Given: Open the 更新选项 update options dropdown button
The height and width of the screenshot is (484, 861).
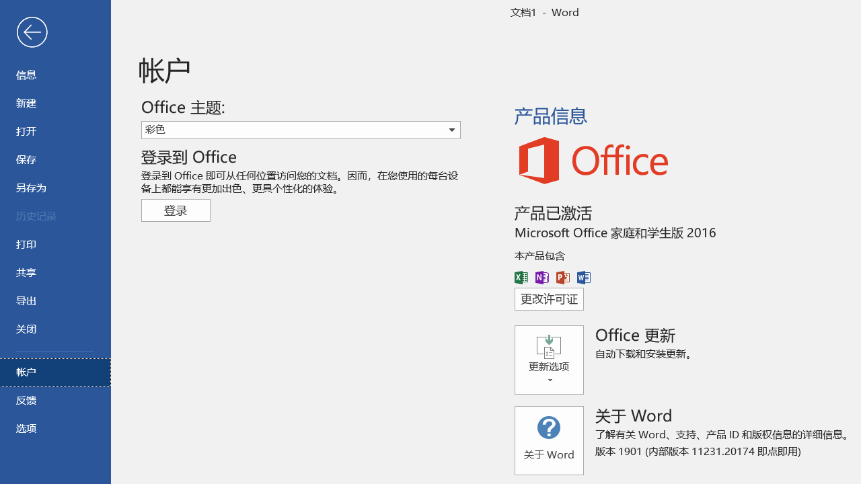Looking at the screenshot, I should (549, 360).
